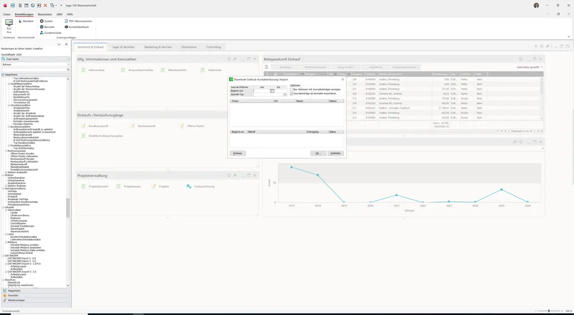This screenshot has height=315, width=574.
Task: Click the Schließen button in dialog
Action: pos(336,153)
